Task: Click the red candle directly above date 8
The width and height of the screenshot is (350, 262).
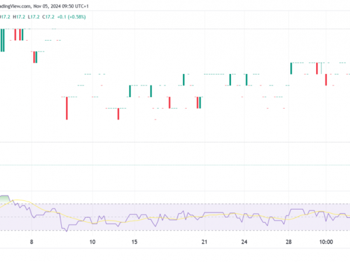Action: [x=35, y=56]
